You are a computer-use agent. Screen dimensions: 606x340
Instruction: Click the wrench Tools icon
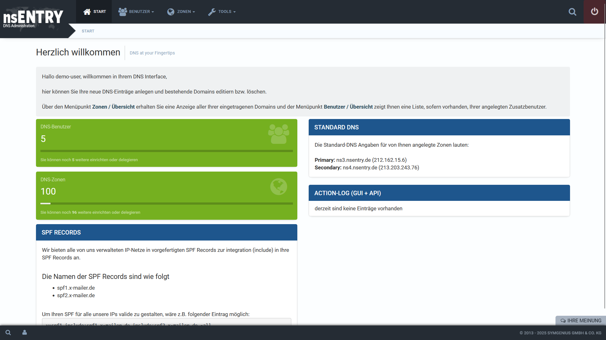tap(212, 12)
